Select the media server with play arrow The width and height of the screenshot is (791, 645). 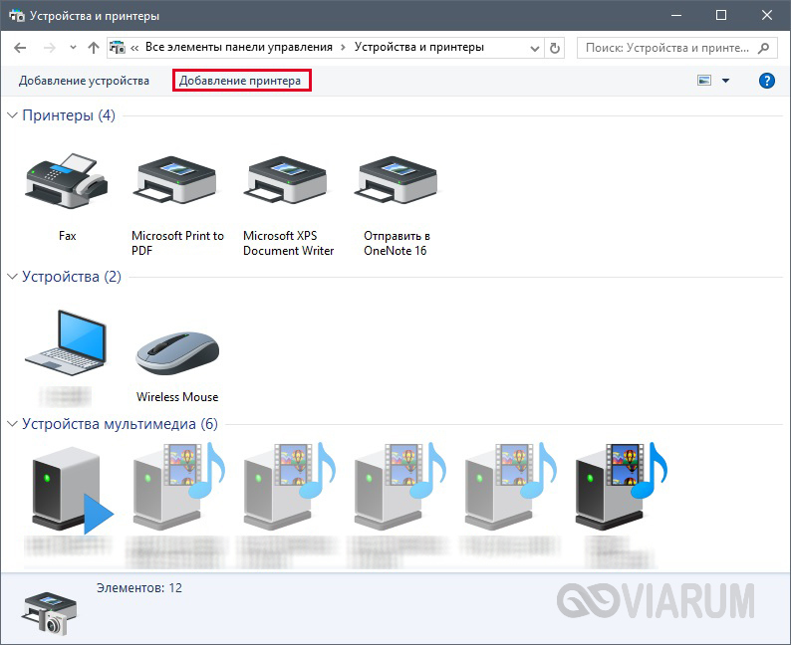(70, 488)
